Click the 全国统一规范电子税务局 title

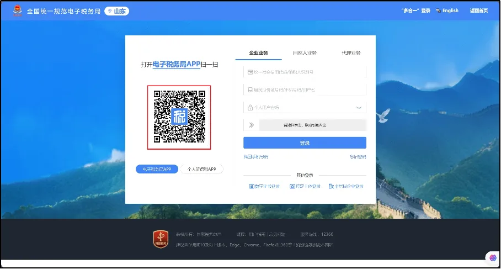coord(63,11)
